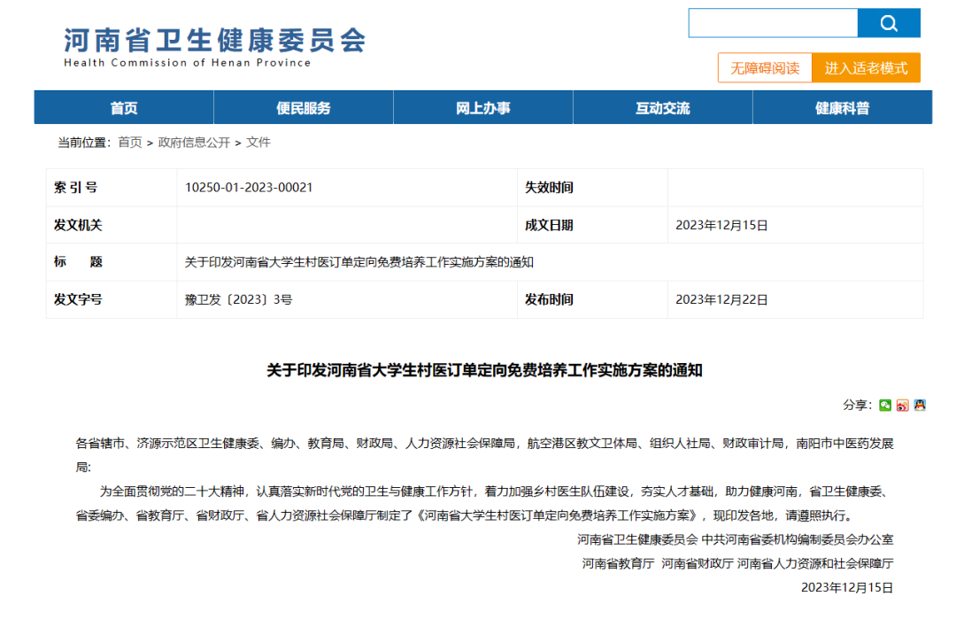Open the 便民服务 menu
The width and height of the screenshot is (956, 627).
click(x=303, y=106)
